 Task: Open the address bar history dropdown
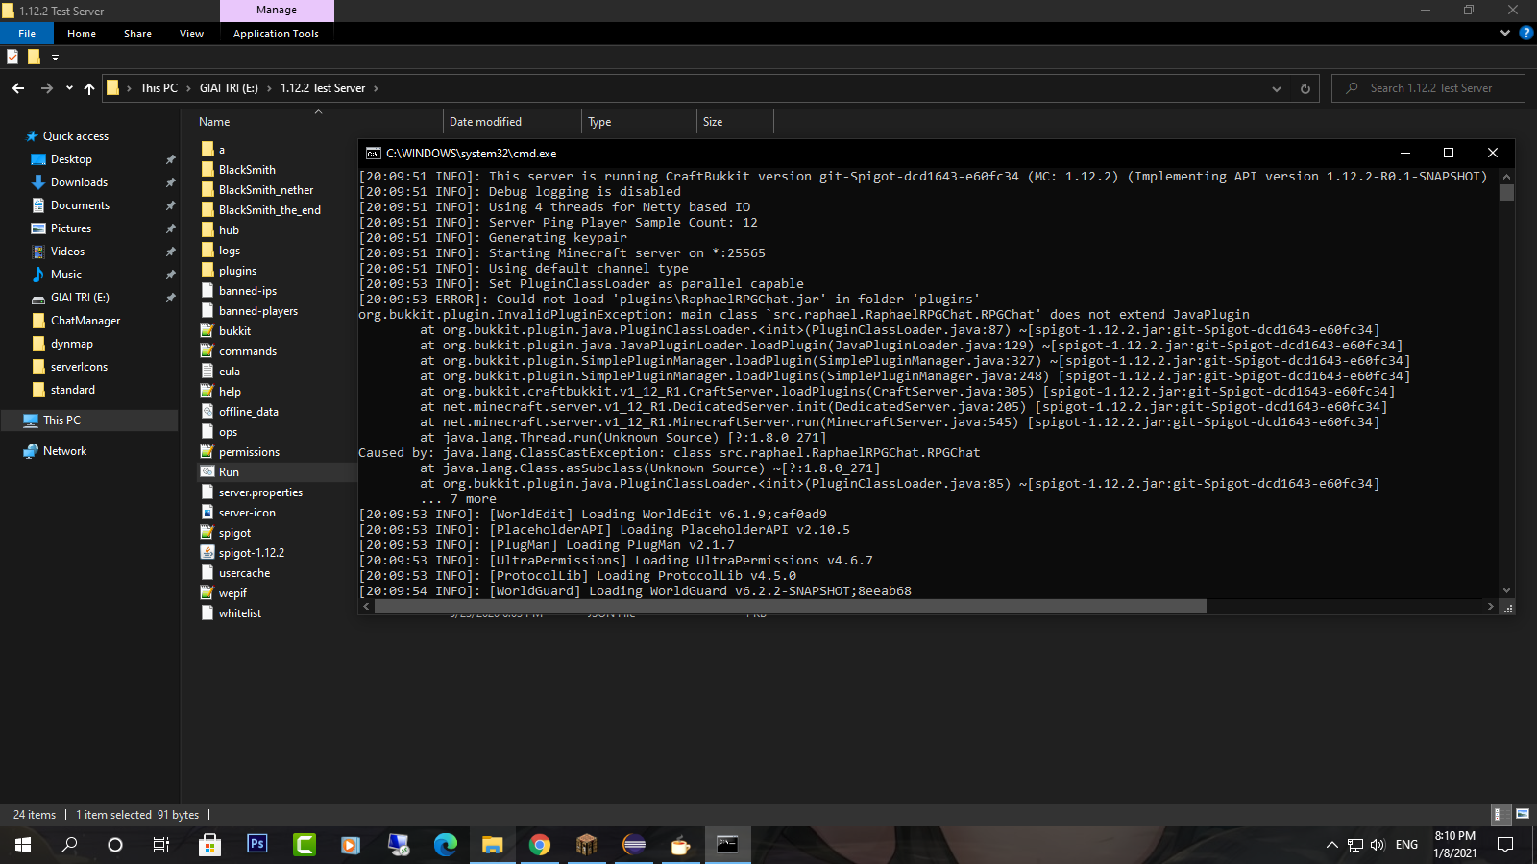pos(1276,88)
